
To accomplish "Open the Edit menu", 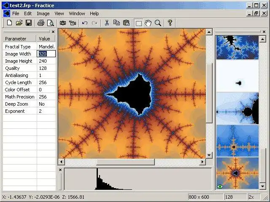I will click(x=28, y=13).
